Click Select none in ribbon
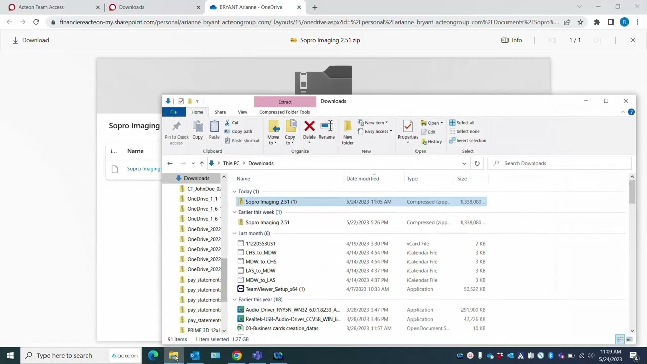 click(x=464, y=131)
